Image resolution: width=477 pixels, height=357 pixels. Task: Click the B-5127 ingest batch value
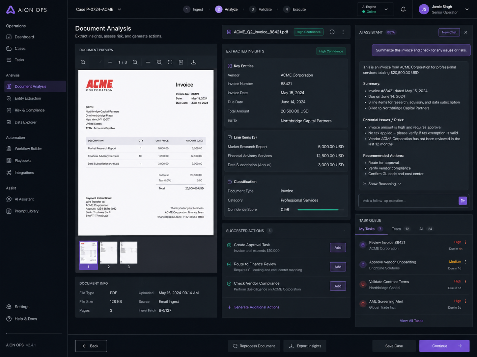click(x=165, y=310)
